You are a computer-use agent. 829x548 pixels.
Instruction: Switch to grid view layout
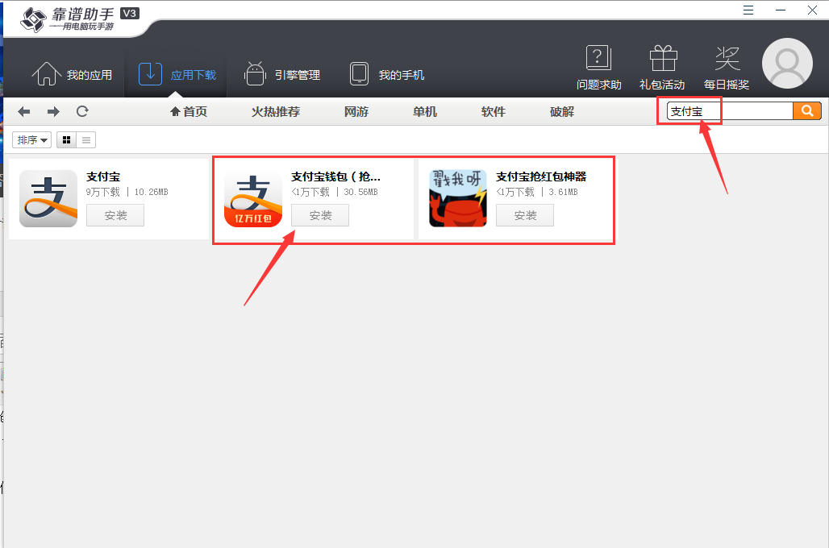67,140
